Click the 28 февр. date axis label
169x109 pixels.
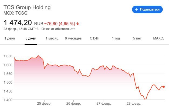click(x=134, y=104)
